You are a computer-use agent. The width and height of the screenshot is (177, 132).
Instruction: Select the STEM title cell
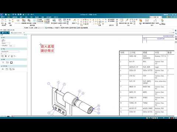pyautogui.click(x=148, y=77)
